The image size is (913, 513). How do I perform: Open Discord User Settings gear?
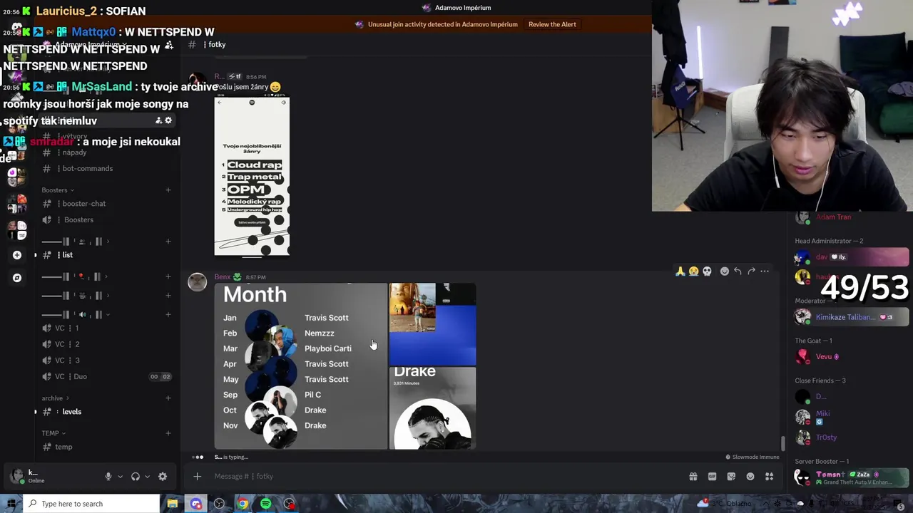tap(163, 477)
